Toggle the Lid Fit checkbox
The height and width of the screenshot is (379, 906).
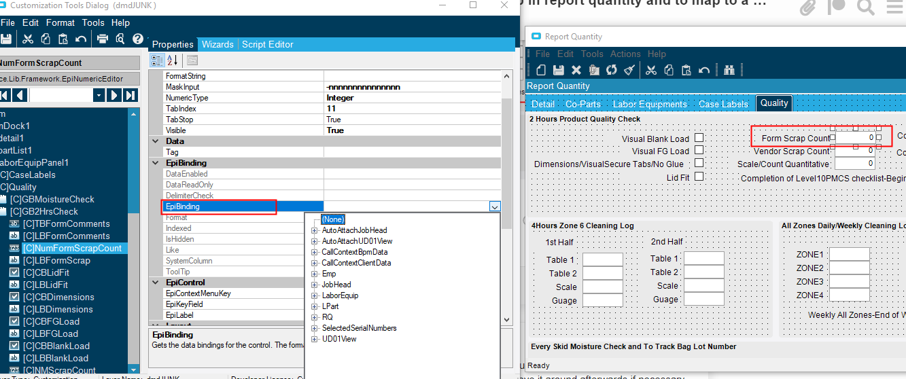pos(698,177)
